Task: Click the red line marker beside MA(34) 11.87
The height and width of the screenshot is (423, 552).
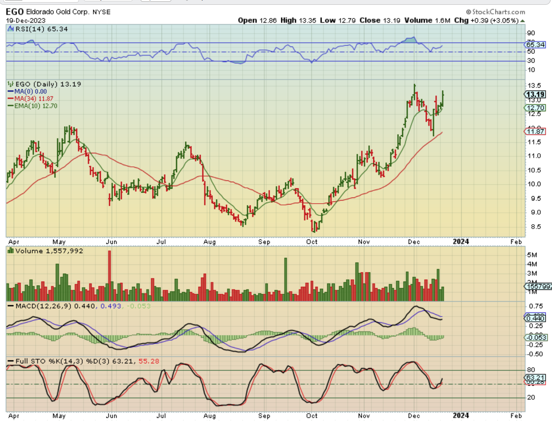Action: tap(11, 99)
